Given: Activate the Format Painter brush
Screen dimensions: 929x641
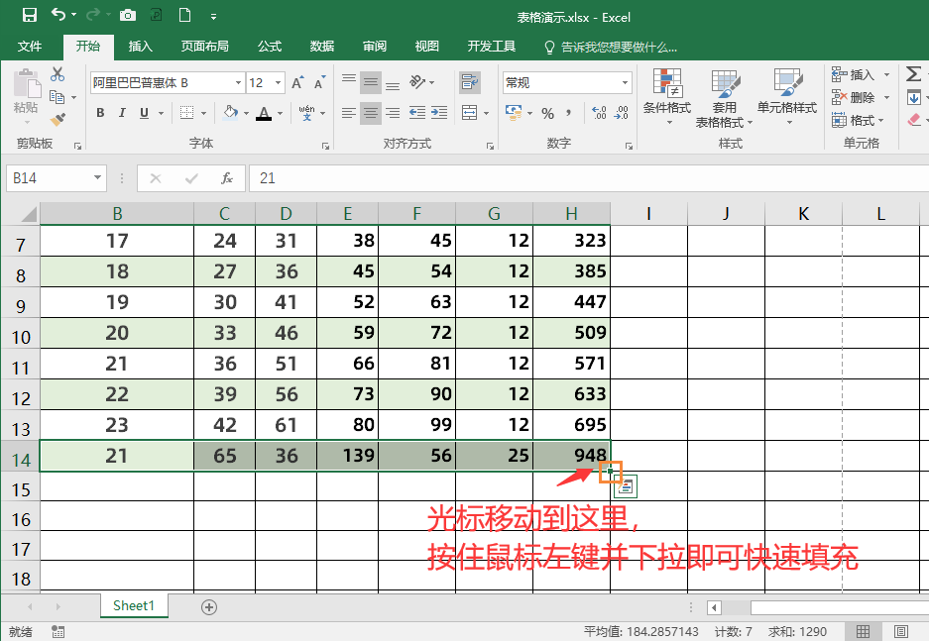Looking at the screenshot, I should click(58, 120).
